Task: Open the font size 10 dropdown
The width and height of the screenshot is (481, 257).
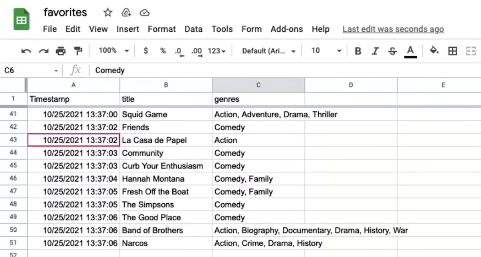Action: pos(326,51)
